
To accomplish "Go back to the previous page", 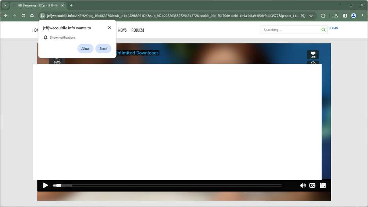I will tap(6, 16).
